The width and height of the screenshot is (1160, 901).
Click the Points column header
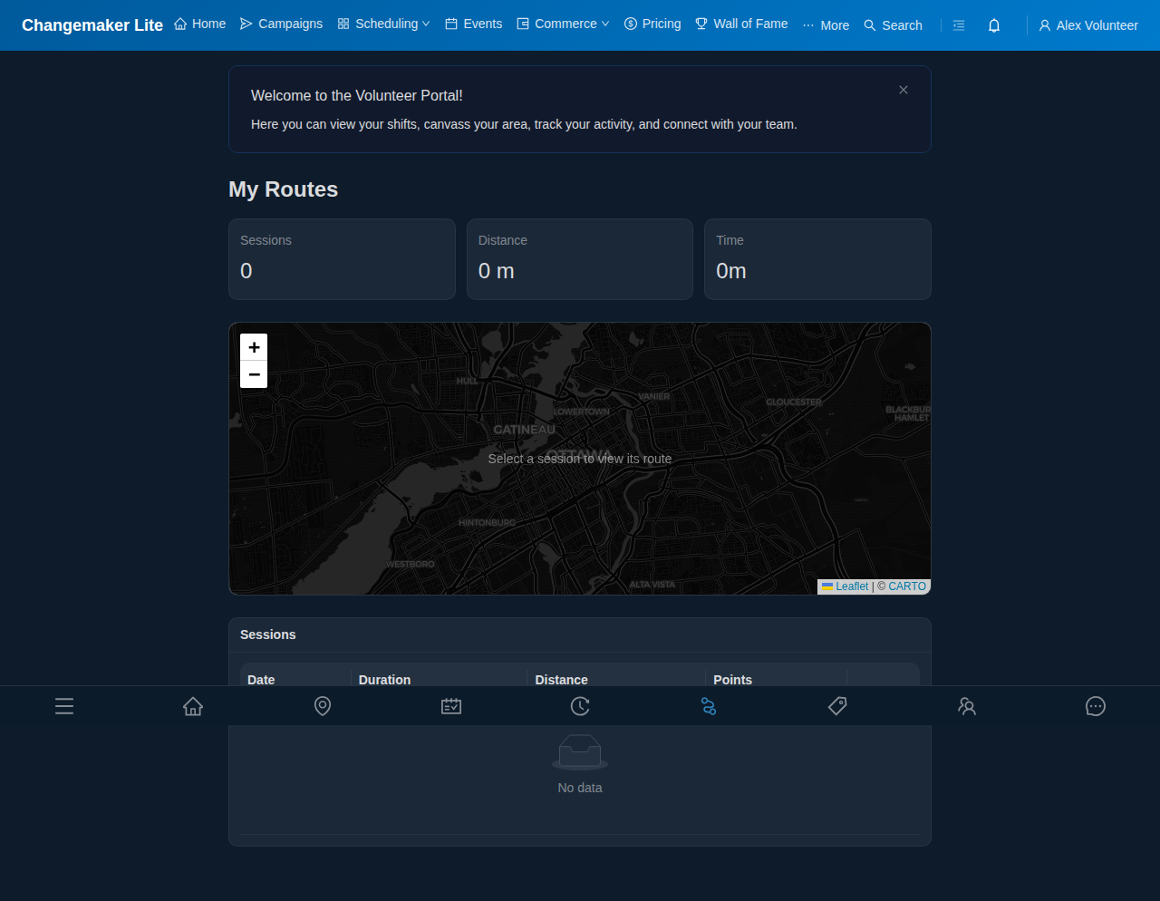click(x=776, y=680)
